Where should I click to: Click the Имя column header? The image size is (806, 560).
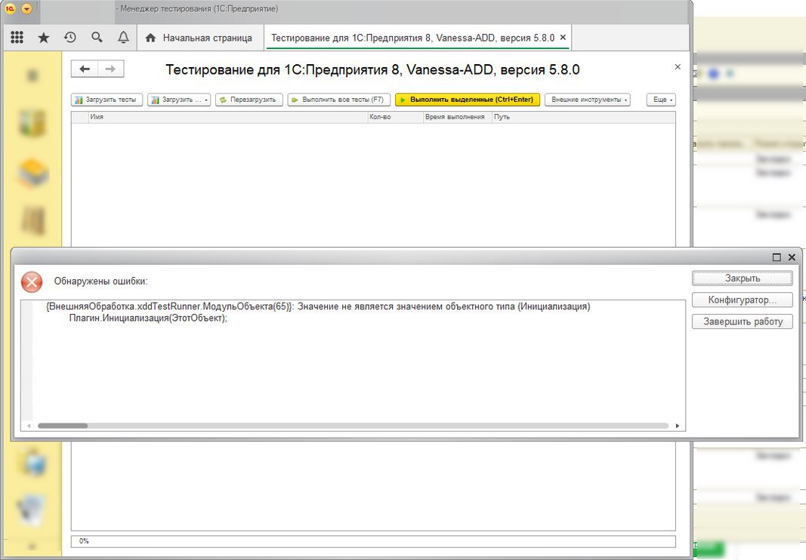point(227,117)
